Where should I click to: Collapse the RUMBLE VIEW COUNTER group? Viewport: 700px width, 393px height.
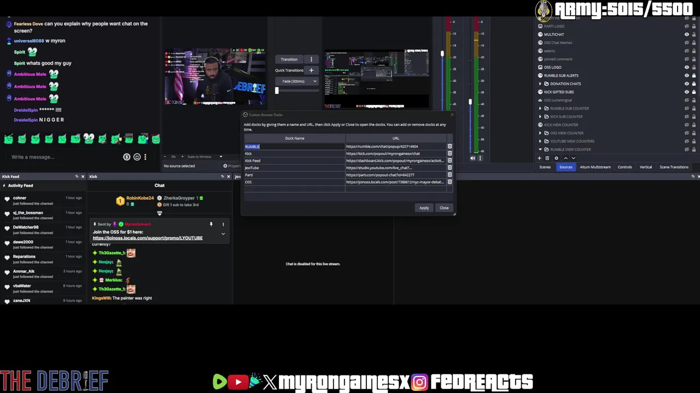click(x=540, y=149)
